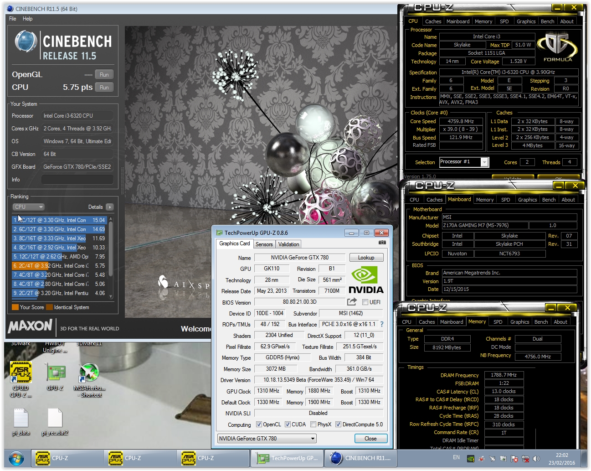Open the volume speaker tray icon
This screenshot has width=591, height=471.
(x=536, y=459)
